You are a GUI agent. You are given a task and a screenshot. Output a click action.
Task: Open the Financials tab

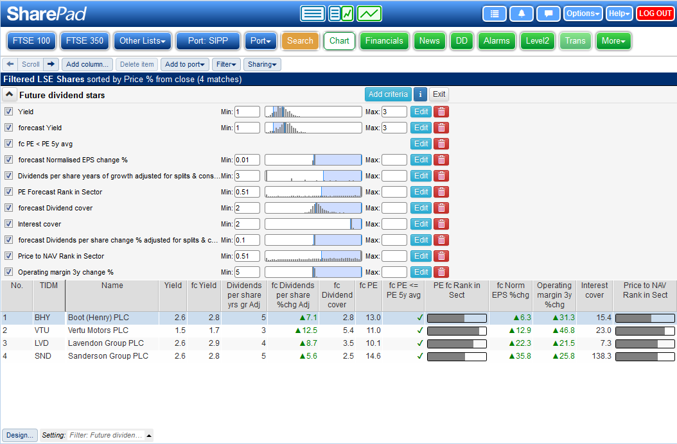(x=384, y=41)
